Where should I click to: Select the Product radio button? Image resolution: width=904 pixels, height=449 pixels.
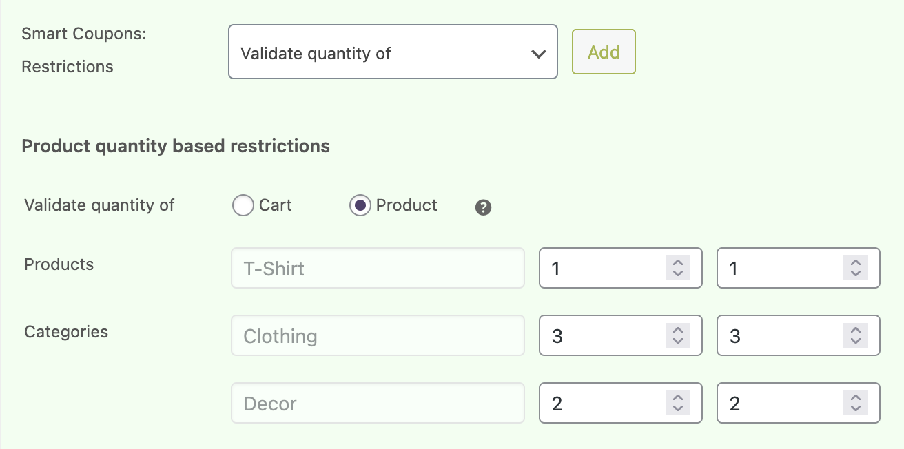click(360, 205)
